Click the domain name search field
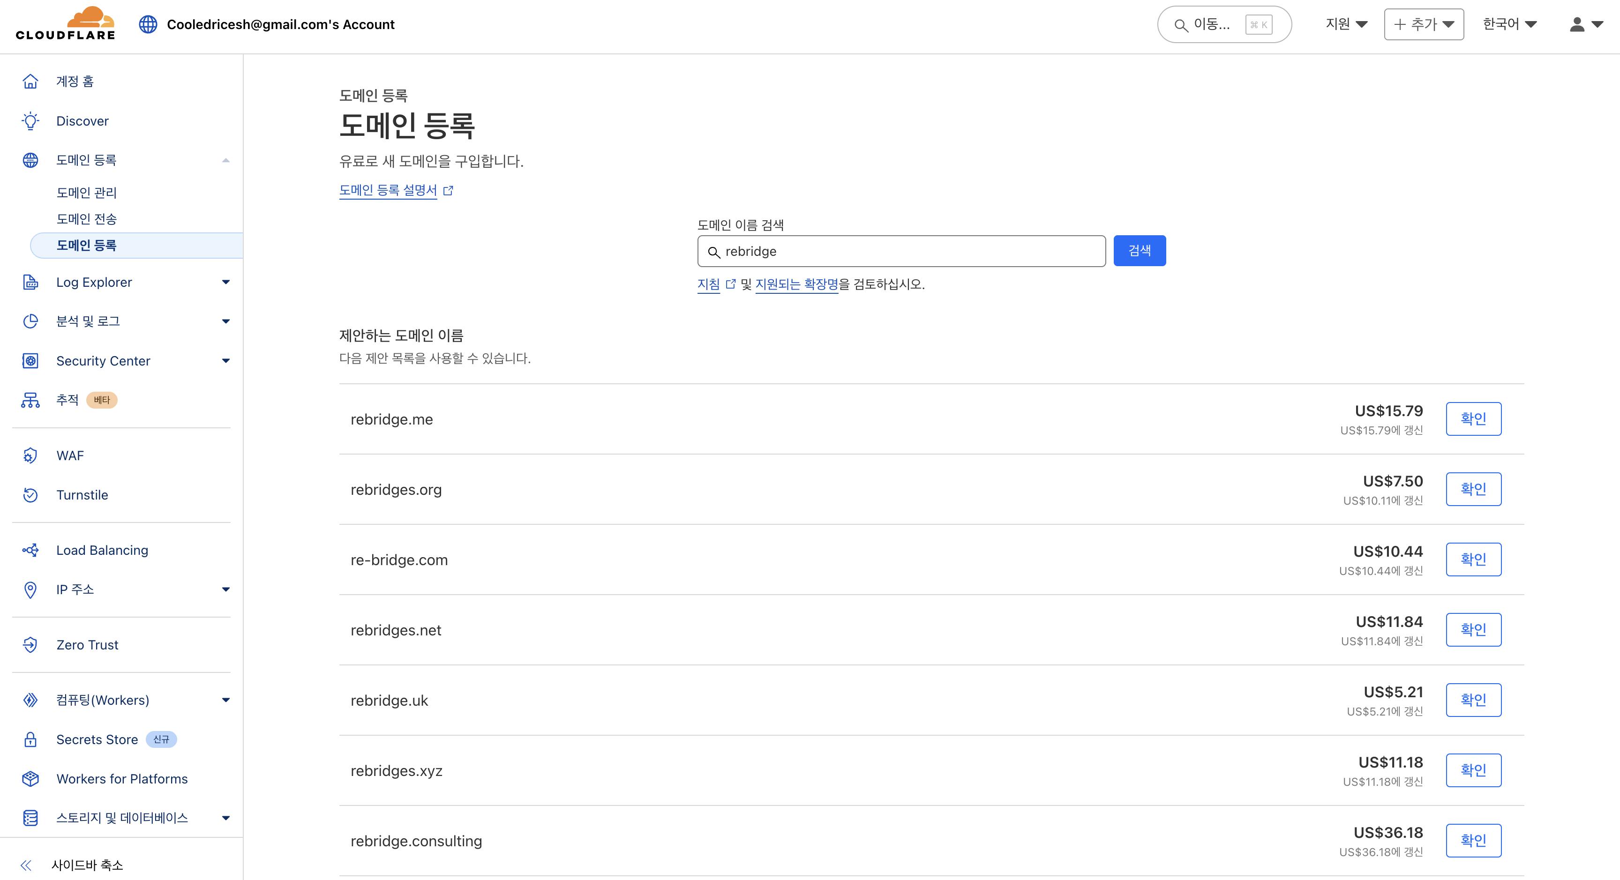 [901, 252]
